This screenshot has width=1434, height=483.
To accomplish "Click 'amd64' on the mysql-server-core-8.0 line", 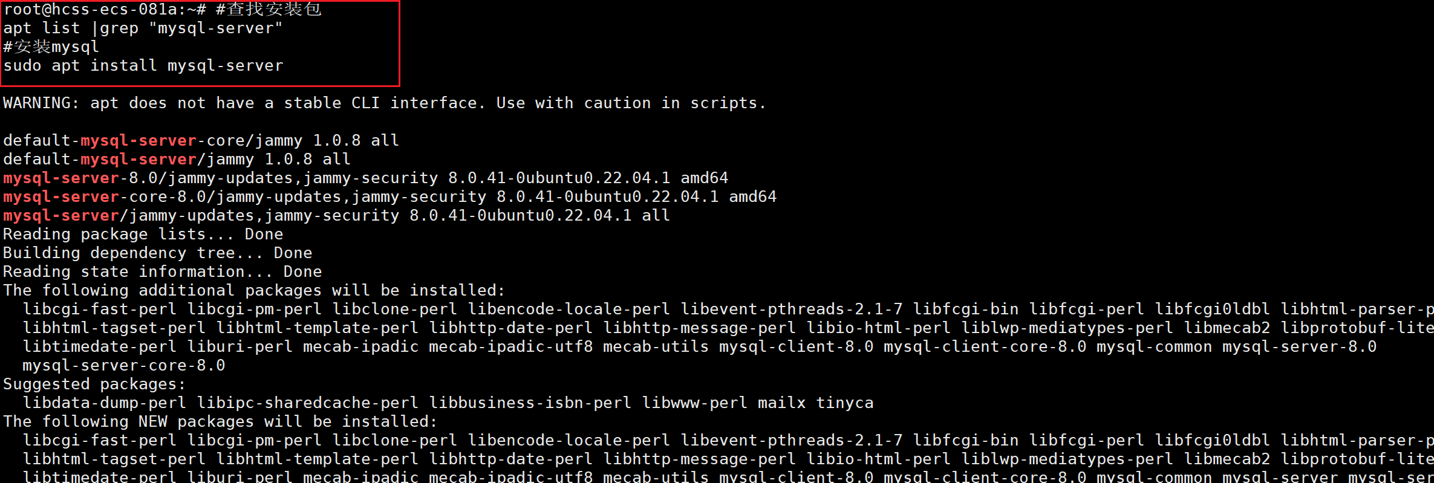I will pyautogui.click(x=753, y=197).
